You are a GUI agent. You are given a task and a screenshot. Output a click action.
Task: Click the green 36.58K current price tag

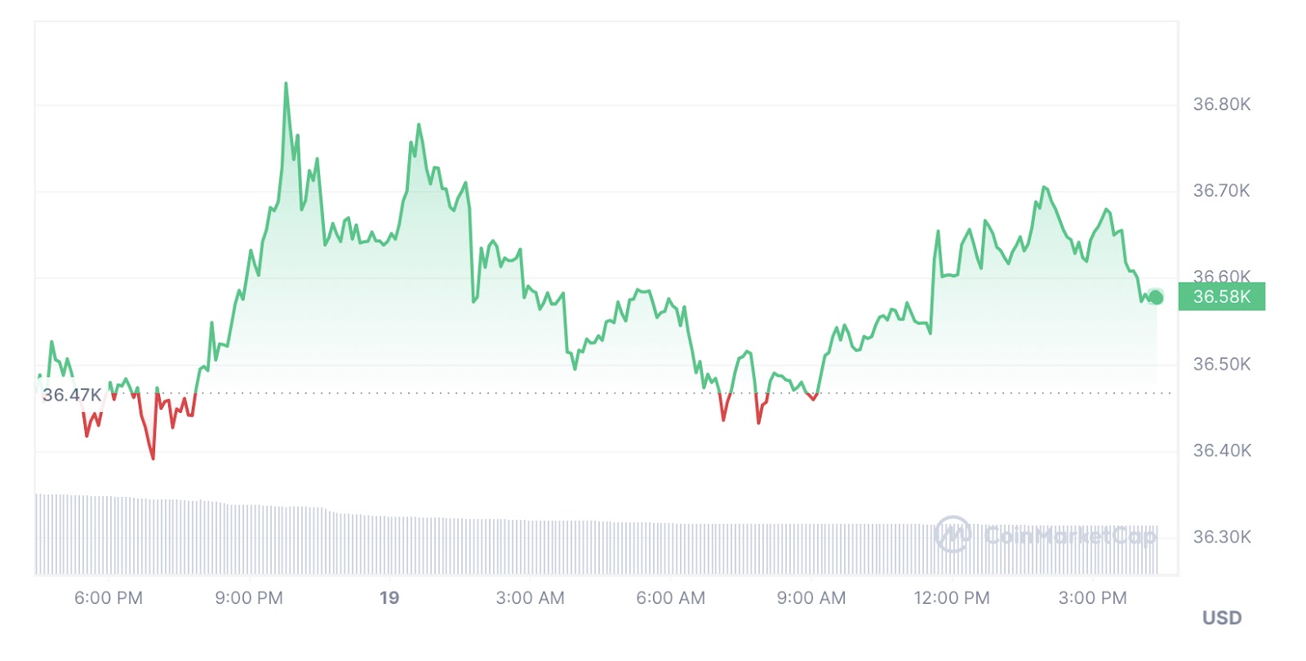1221,297
